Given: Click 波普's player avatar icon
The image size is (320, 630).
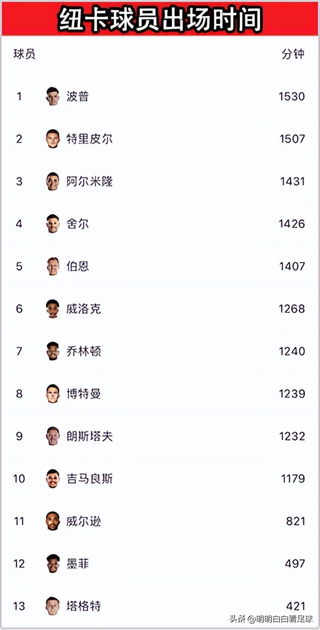Looking at the screenshot, I should click(52, 96).
